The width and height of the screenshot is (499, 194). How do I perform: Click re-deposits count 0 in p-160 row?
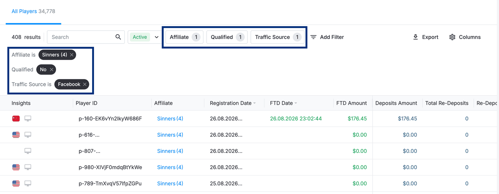pyautogui.click(x=467, y=119)
